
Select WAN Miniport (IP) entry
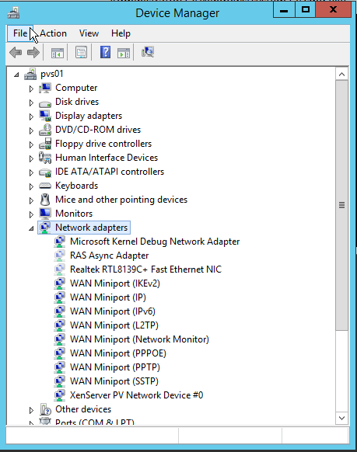(108, 297)
